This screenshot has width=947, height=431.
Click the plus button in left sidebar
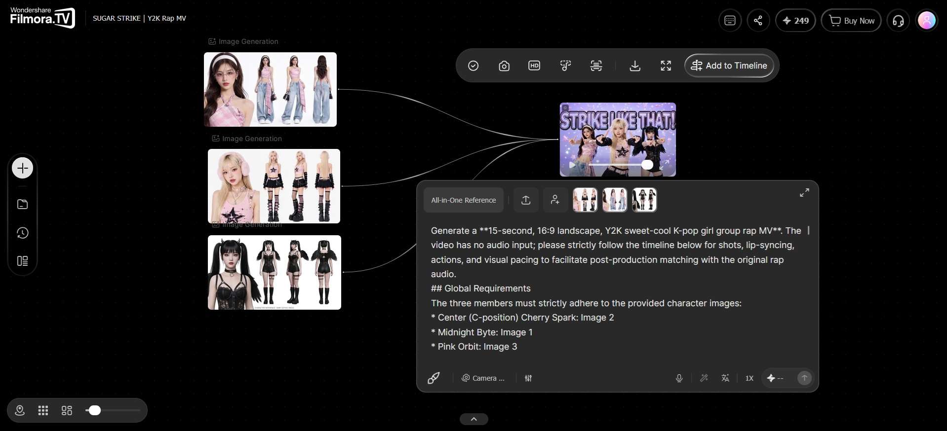point(22,168)
